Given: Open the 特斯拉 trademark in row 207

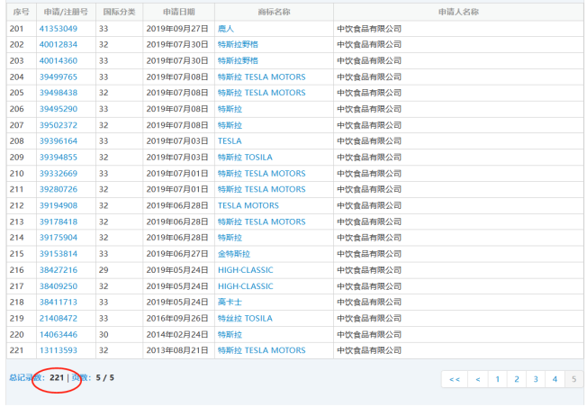Looking at the screenshot, I should [230, 125].
